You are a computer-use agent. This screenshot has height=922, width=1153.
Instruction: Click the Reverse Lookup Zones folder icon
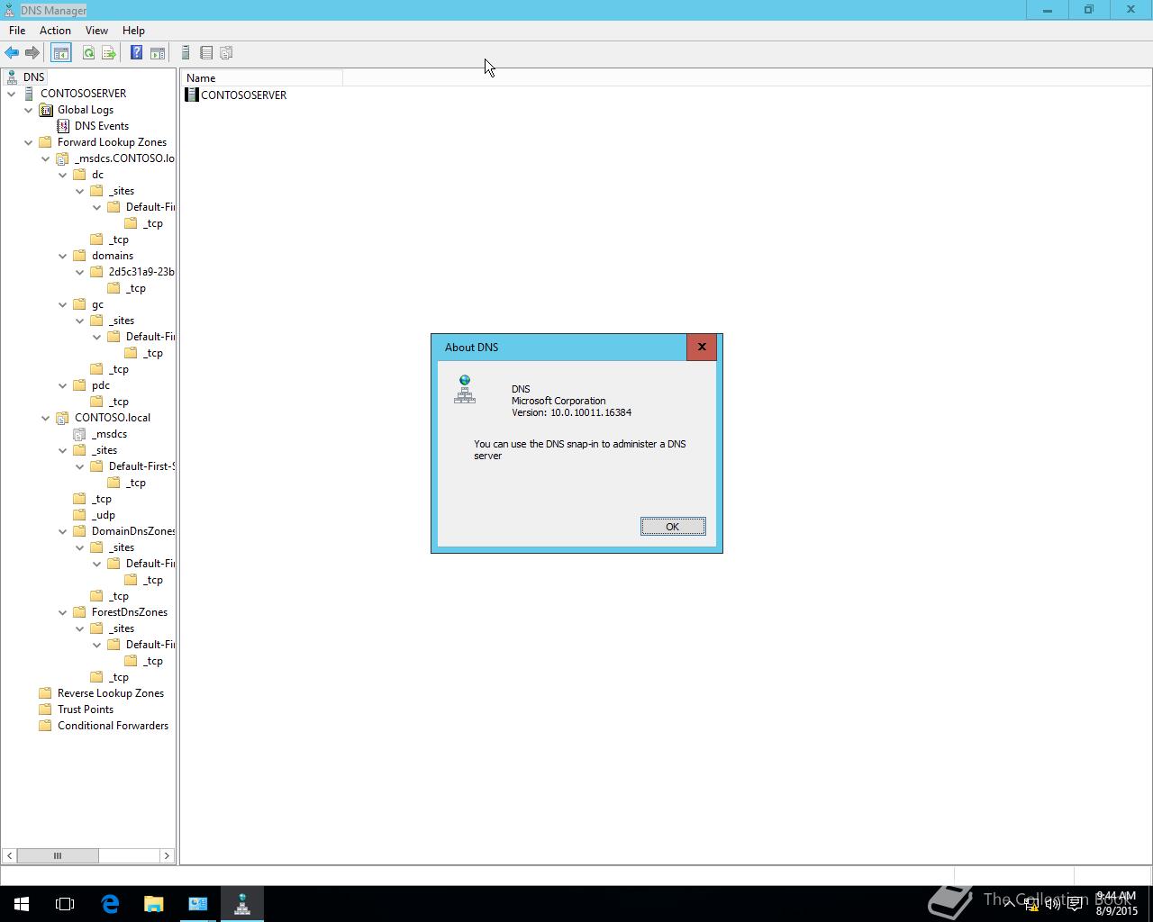click(x=46, y=693)
